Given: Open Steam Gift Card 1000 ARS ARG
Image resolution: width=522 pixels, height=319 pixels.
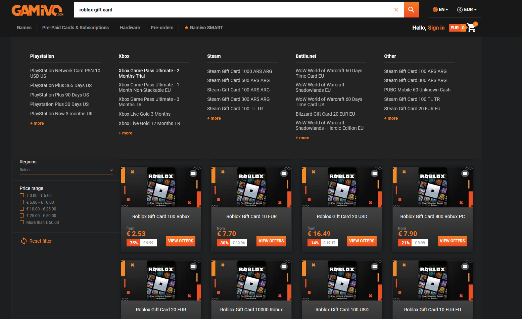Looking at the screenshot, I should [240, 71].
